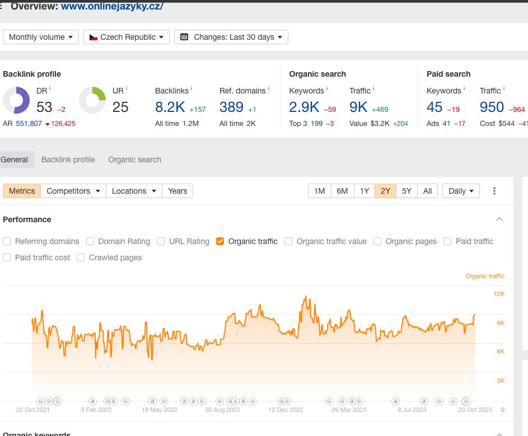Click the 2.9K organic keywords value
The width and height of the screenshot is (528, 436).
point(304,107)
